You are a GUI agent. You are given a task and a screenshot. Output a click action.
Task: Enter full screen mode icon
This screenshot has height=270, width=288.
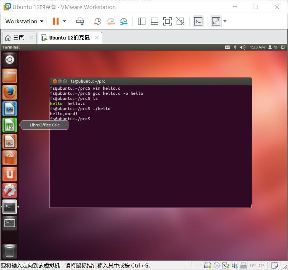point(167,21)
